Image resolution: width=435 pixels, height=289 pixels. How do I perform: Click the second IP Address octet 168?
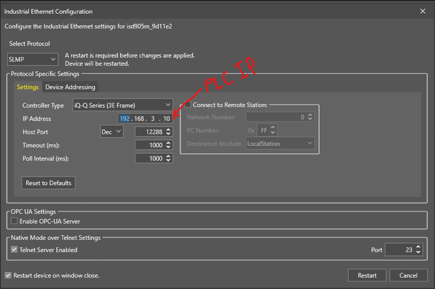[x=139, y=119]
